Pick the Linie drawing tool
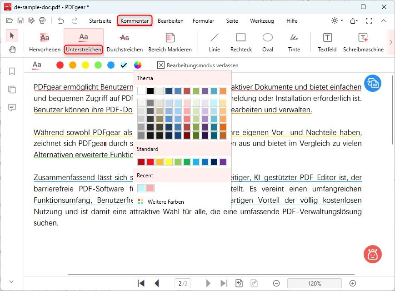Viewport: 395px width, 291px height. (215, 42)
